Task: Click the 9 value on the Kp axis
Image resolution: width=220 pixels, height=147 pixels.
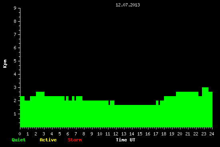Action: click(x=15, y=8)
